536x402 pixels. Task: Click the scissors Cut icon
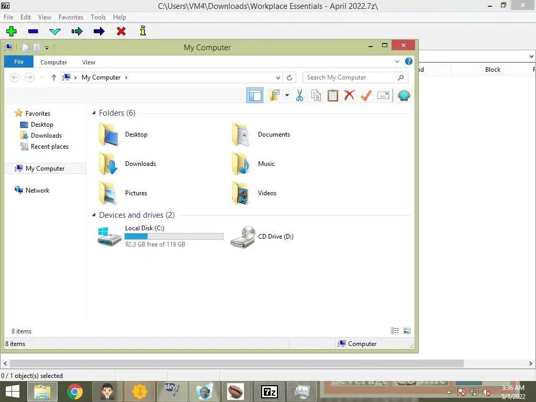[x=299, y=95]
